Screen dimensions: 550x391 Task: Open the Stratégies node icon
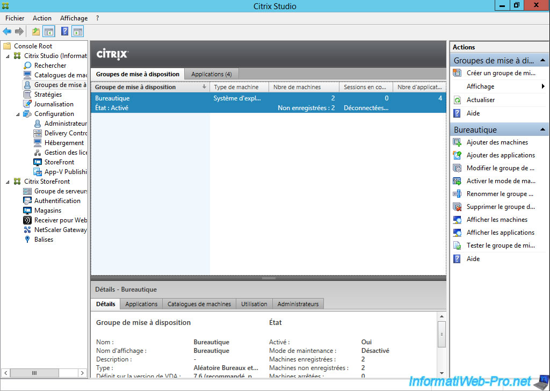(x=27, y=95)
